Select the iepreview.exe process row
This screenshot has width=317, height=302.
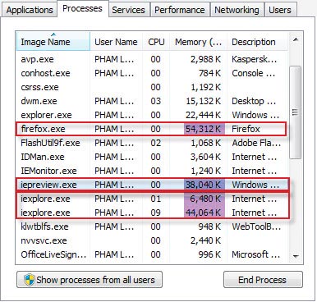pos(152,185)
